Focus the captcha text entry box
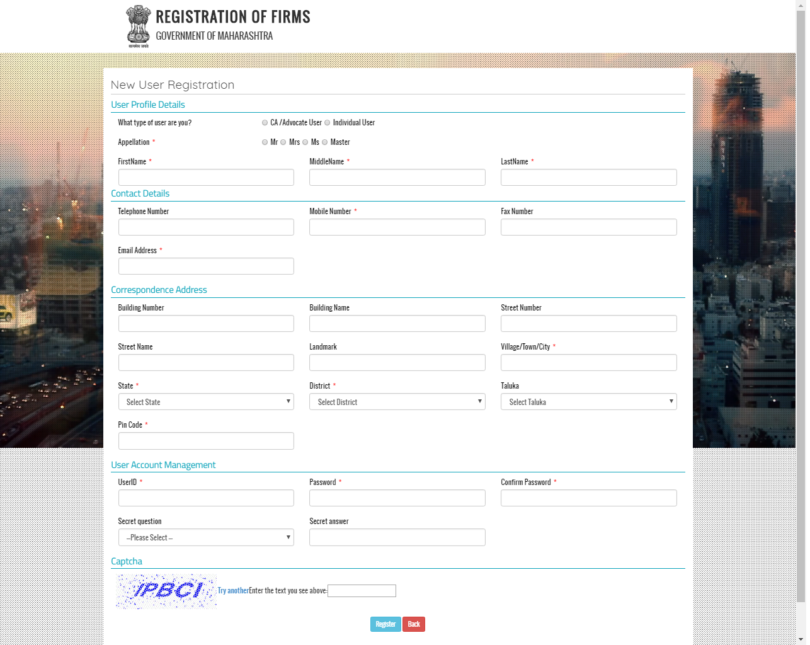The height and width of the screenshot is (645, 810). [362, 591]
